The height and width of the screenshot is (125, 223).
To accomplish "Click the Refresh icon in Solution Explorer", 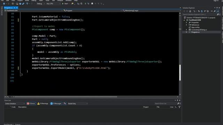I will coord(202,11).
